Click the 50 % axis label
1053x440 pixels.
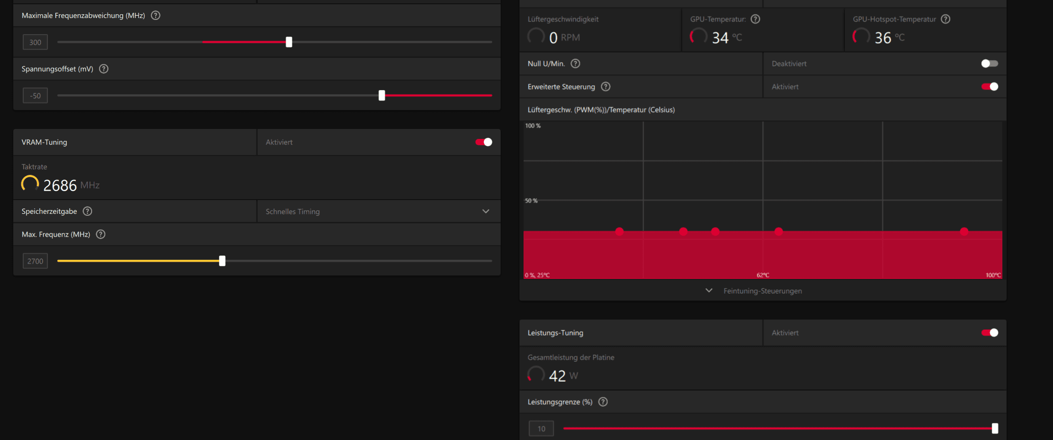tap(531, 201)
